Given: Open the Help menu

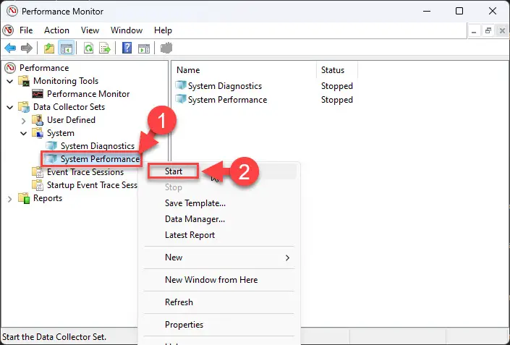Looking at the screenshot, I should [163, 30].
